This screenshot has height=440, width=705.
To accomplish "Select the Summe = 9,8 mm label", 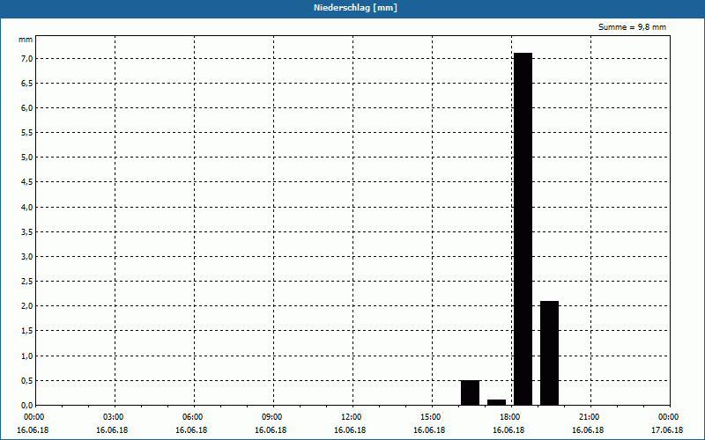I will point(632,27).
